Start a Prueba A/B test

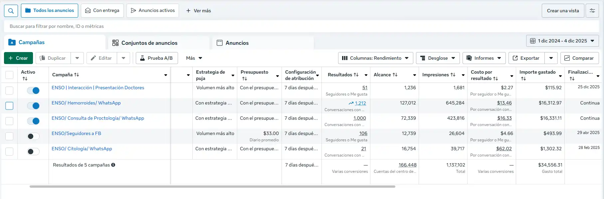point(156,58)
